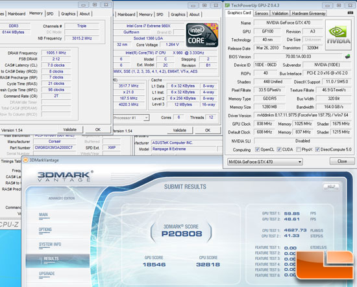Viewport: 357px width, 287px height.
Task: Click the Close button in GPU-Z
Action: 342,161
